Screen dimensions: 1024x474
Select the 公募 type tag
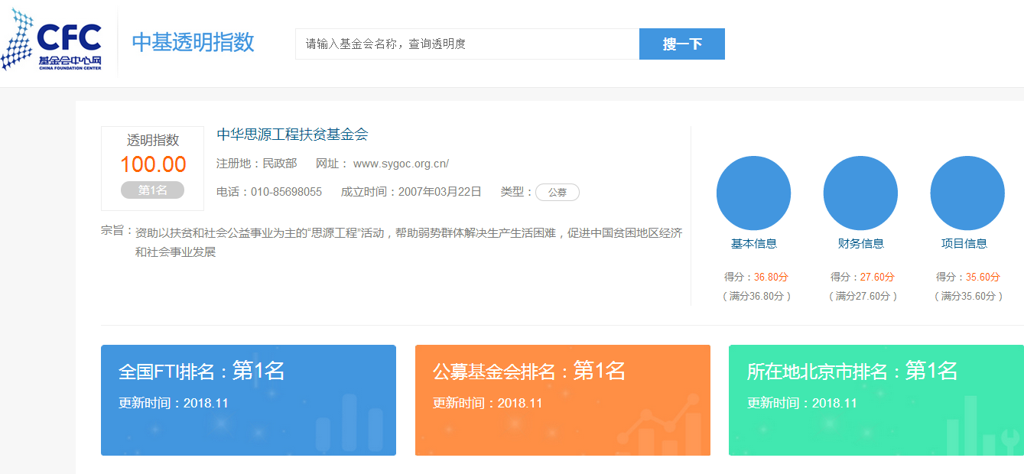point(558,193)
